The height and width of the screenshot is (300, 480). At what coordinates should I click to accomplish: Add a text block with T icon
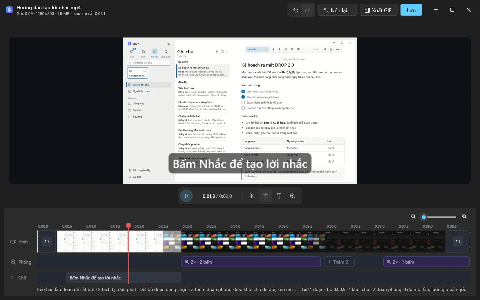point(279,196)
